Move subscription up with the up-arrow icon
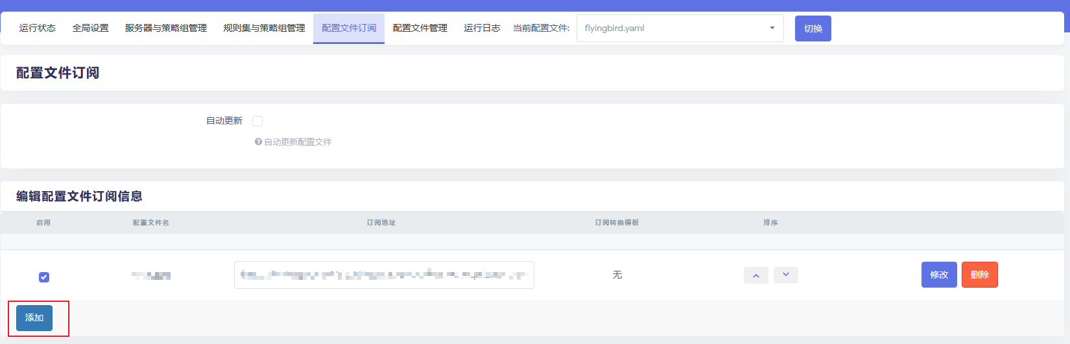 tap(755, 275)
